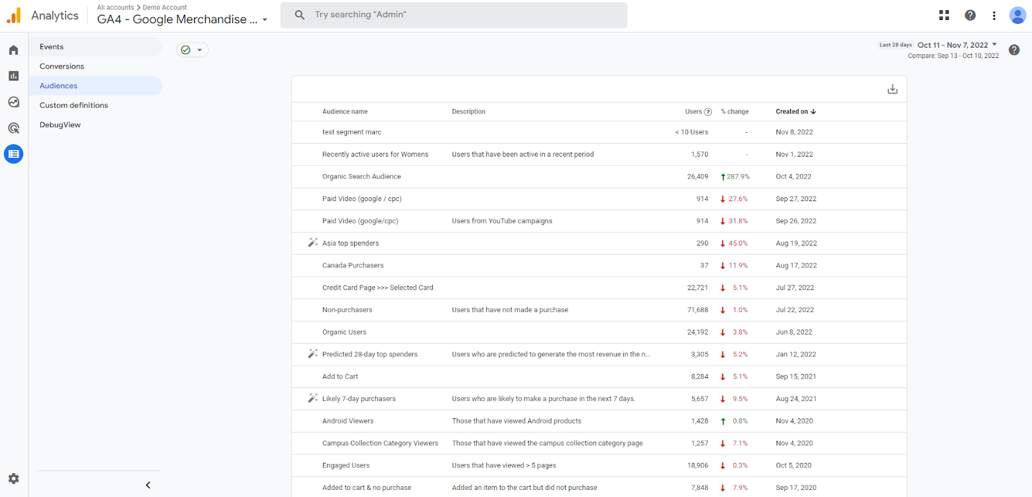Select the Configure icon in sidebar

pyautogui.click(x=14, y=154)
